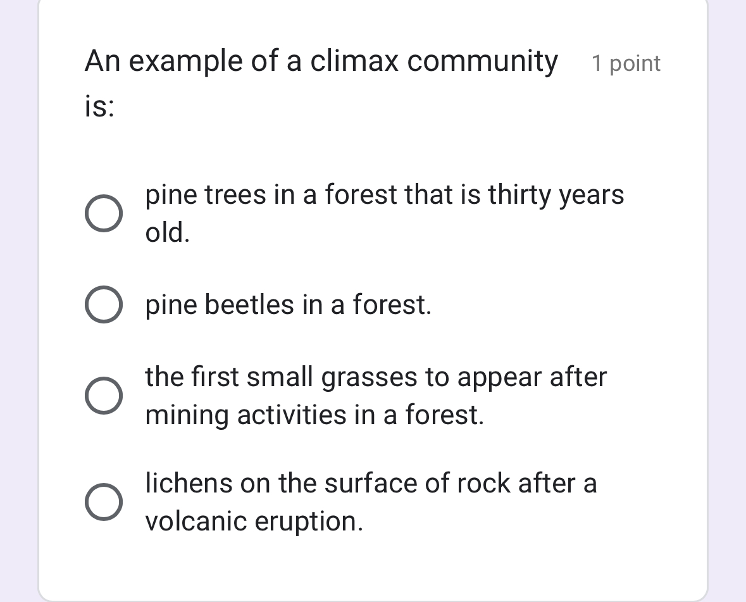This screenshot has height=602, width=746.
Task: Click the third radio circle from the top
Action: coord(104,396)
